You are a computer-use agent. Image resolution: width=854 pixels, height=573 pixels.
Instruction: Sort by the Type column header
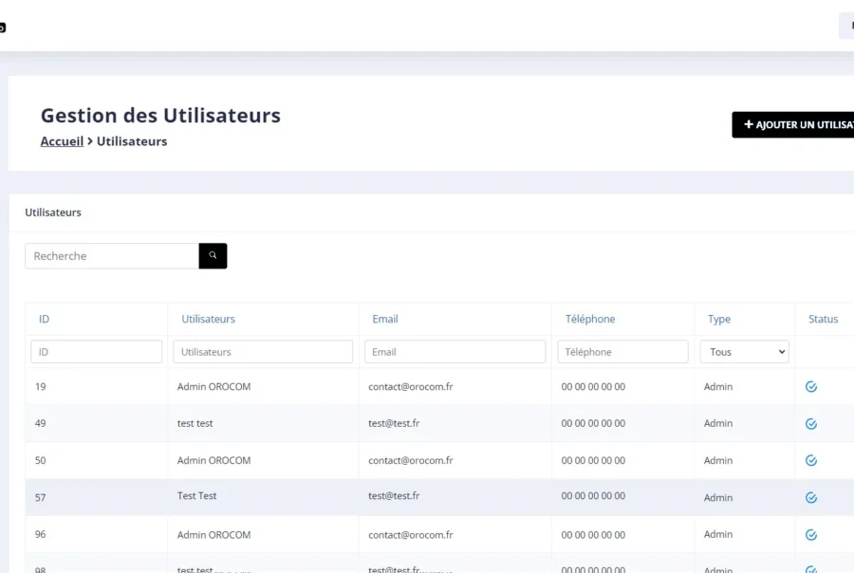pyautogui.click(x=719, y=320)
